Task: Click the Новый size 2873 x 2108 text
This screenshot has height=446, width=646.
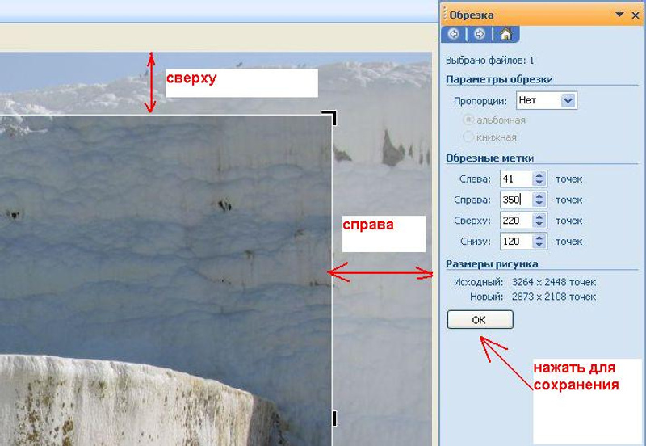Action: 554,297
